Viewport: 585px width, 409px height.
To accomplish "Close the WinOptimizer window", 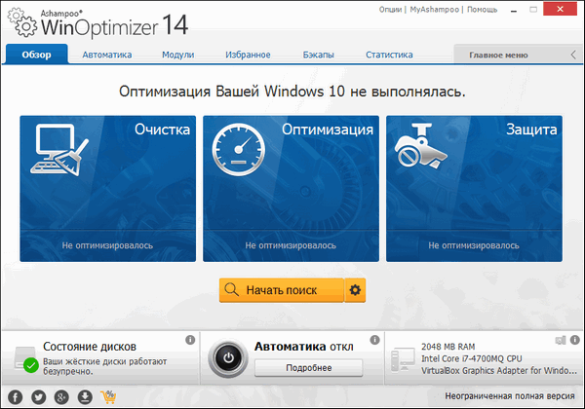I will [560, 10].
